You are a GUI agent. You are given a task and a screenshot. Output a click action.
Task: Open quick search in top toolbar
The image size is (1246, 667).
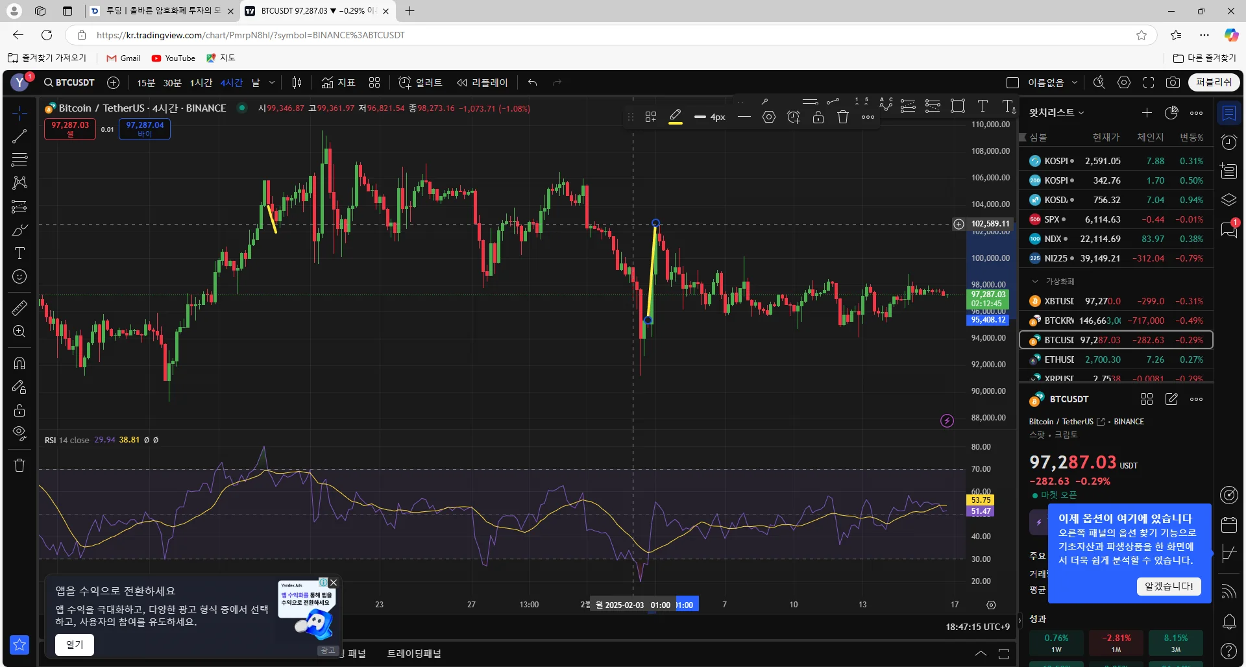pos(1099,82)
